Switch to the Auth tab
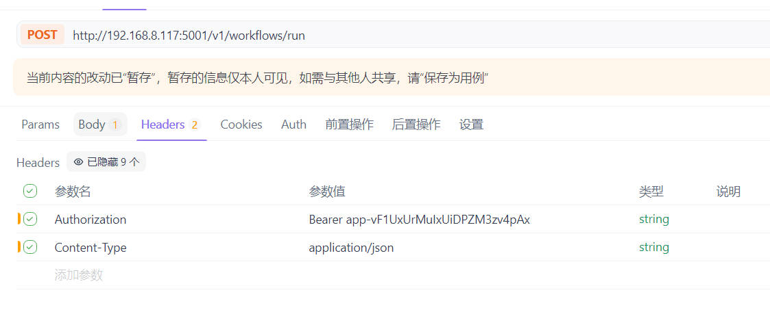Screen dimensions: 770x327 pyautogui.click(x=293, y=125)
